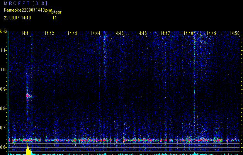The width and height of the screenshot is (243, 155).
Task: Click the 0.8 kHz frequency label
Action: click(x=3, y=108)
